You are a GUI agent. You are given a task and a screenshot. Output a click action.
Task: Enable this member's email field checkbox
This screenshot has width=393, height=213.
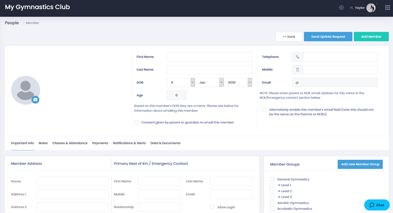click(264, 109)
